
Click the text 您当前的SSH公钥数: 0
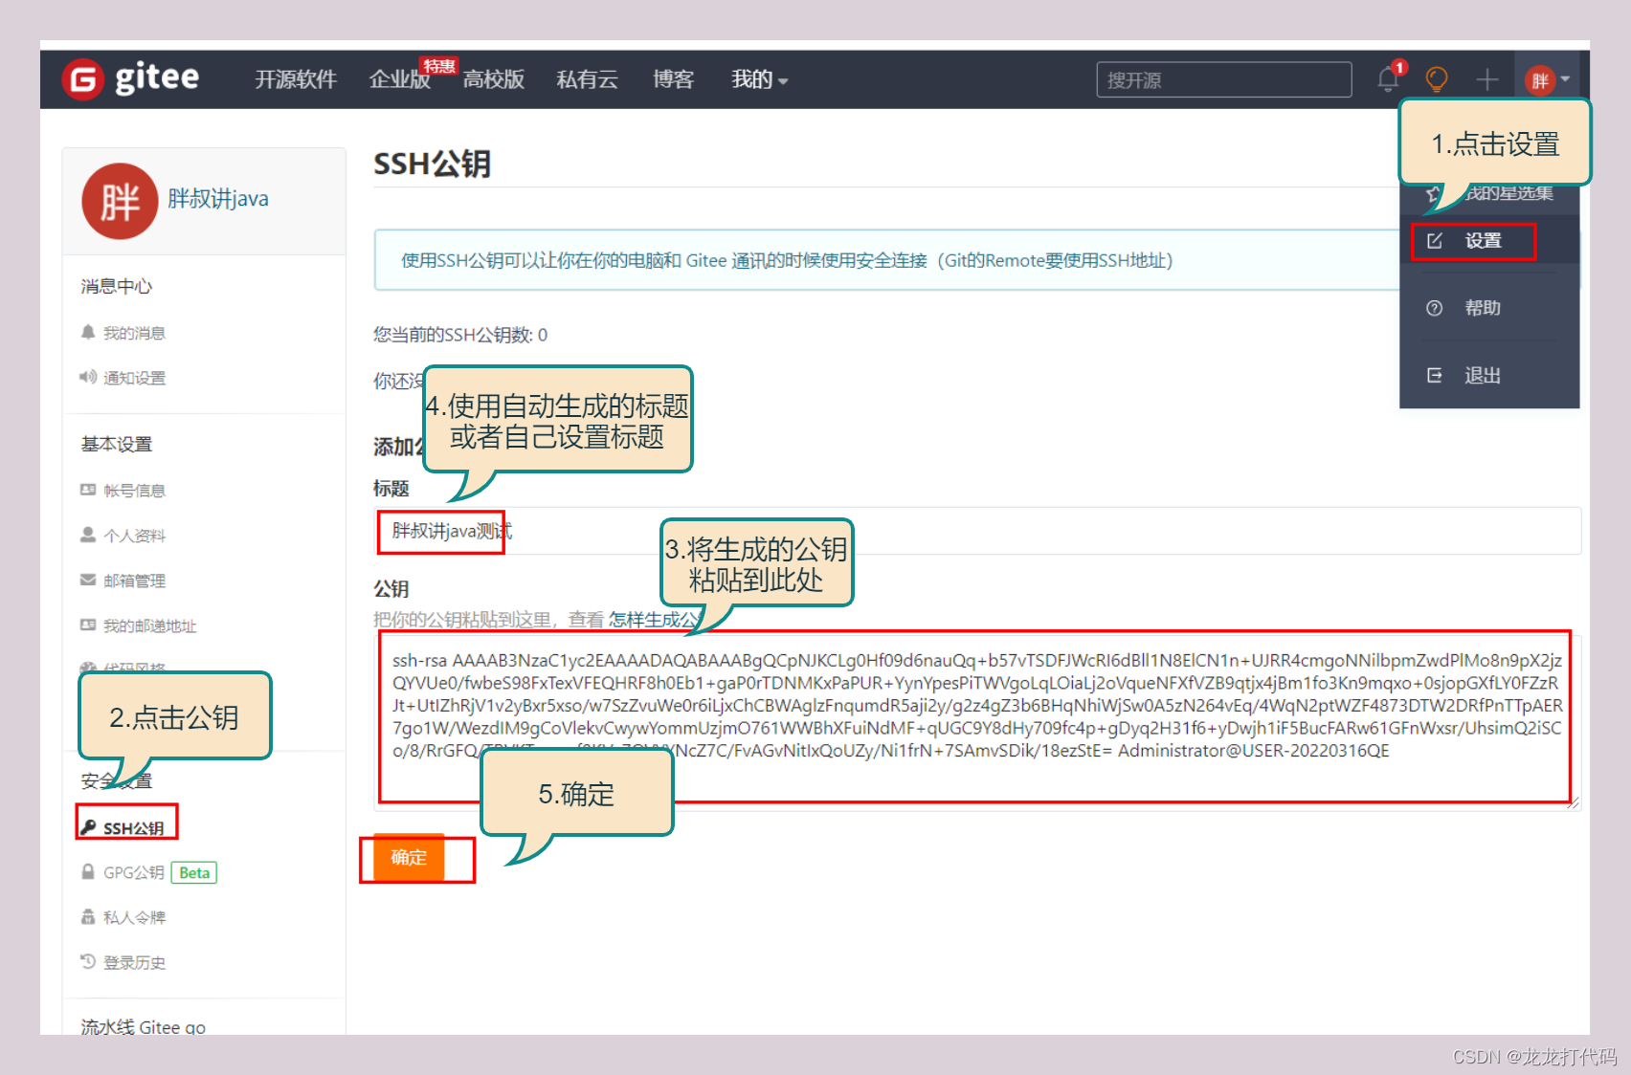point(460,335)
